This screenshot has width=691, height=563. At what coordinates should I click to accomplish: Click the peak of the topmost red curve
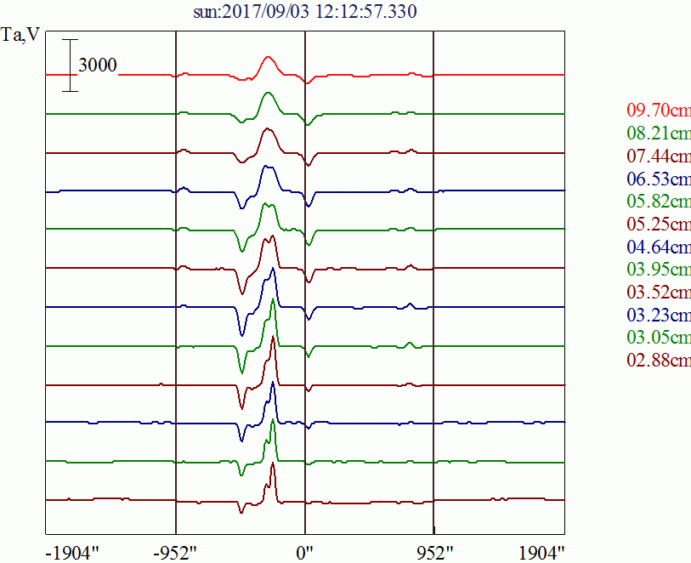pos(268,57)
